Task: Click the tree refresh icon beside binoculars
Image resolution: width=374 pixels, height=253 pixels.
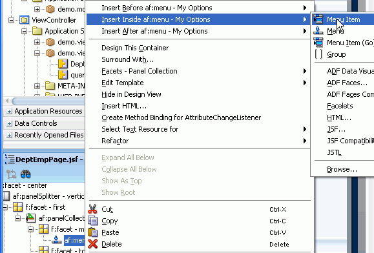Action: click(11, 174)
